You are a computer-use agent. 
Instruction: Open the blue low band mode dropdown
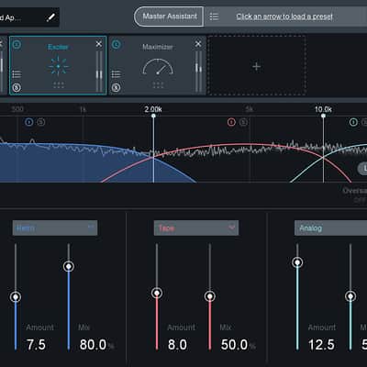tap(55, 228)
